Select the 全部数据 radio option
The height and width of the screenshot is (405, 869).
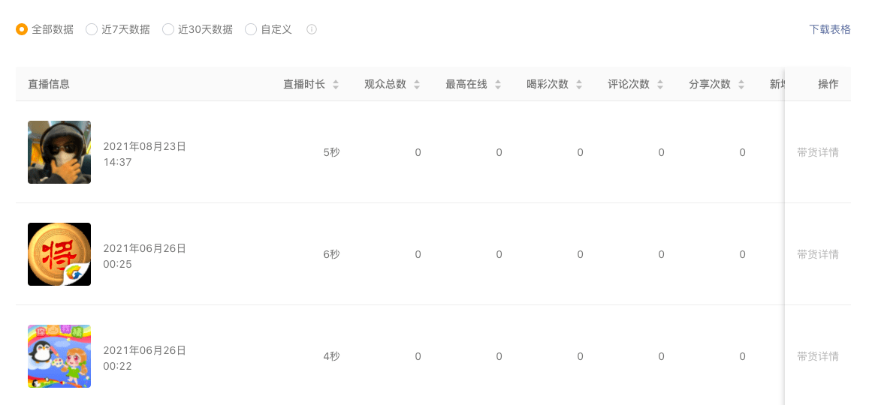pyautogui.click(x=22, y=29)
